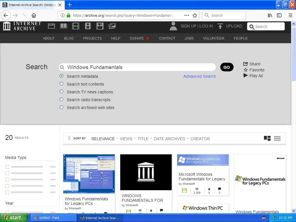The width and height of the screenshot is (296, 222).
Task: Close the Internet Archive Search tab
Action: (x=60, y=5)
